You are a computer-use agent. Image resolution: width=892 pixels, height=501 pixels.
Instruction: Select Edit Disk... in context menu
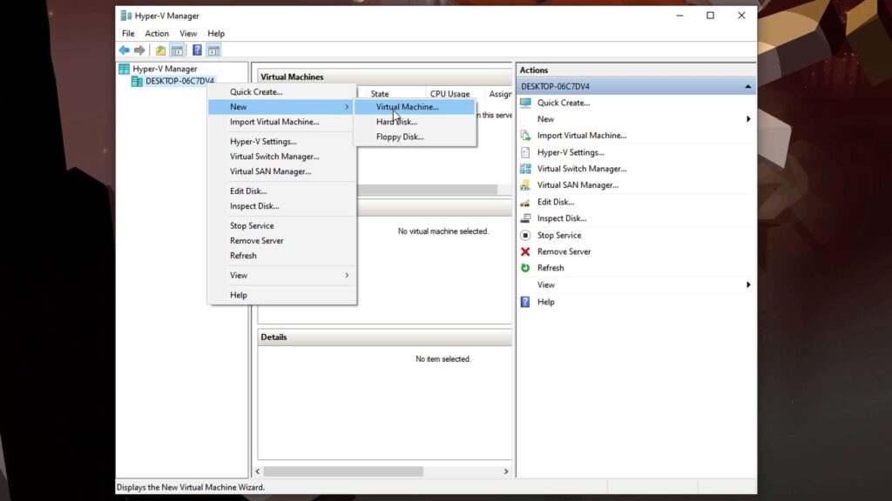[282, 190]
